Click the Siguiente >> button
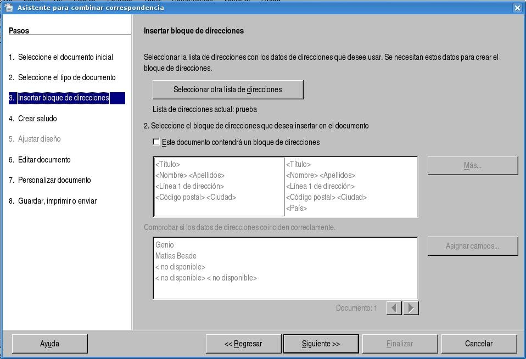 click(321, 344)
